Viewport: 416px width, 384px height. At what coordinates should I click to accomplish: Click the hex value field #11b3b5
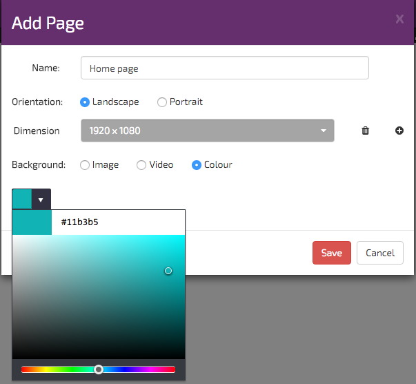[x=117, y=222]
